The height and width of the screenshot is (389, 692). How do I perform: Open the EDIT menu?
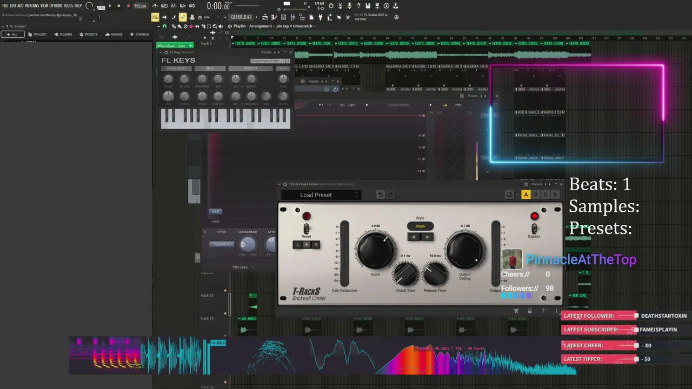click(13, 5)
